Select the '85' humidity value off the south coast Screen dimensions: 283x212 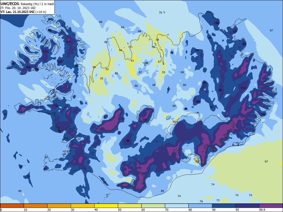(162, 191)
